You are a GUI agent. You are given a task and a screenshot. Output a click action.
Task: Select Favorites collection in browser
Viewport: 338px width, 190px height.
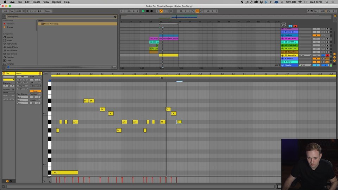click(x=10, y=24)
